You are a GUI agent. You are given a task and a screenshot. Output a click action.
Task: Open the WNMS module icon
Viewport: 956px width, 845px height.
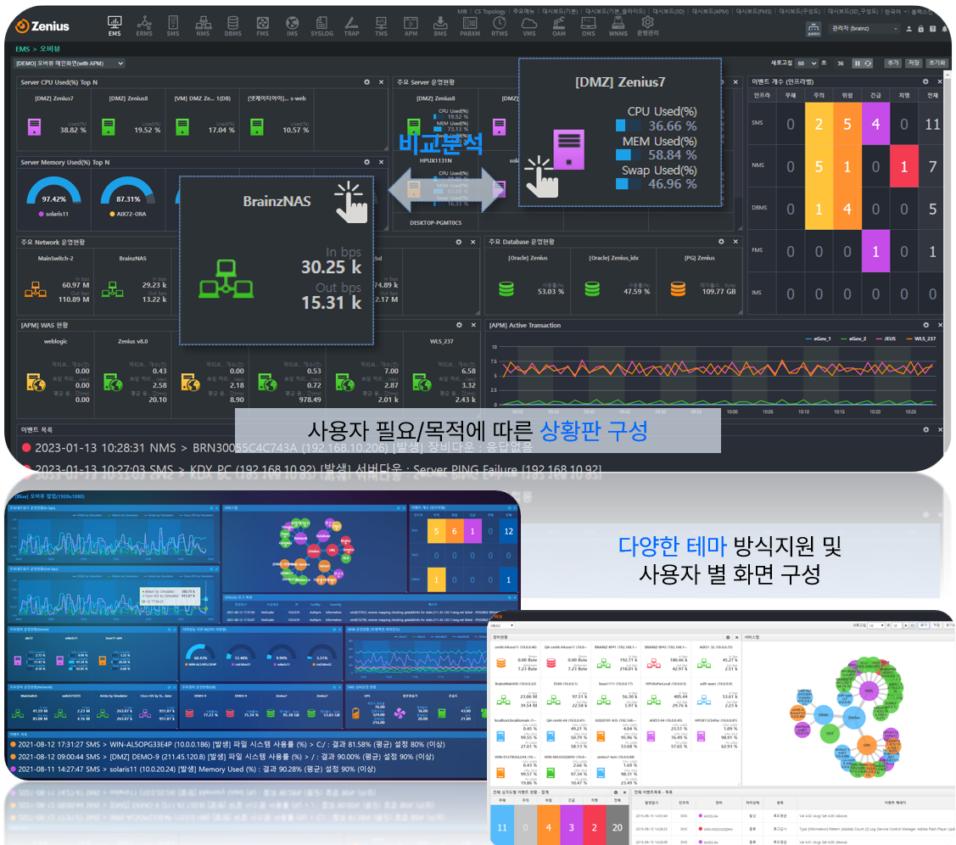pos(618,26)
